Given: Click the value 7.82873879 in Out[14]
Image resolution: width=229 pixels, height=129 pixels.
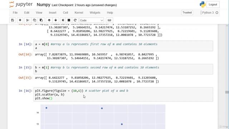Looking at the screenshot, I should [57, 54].
